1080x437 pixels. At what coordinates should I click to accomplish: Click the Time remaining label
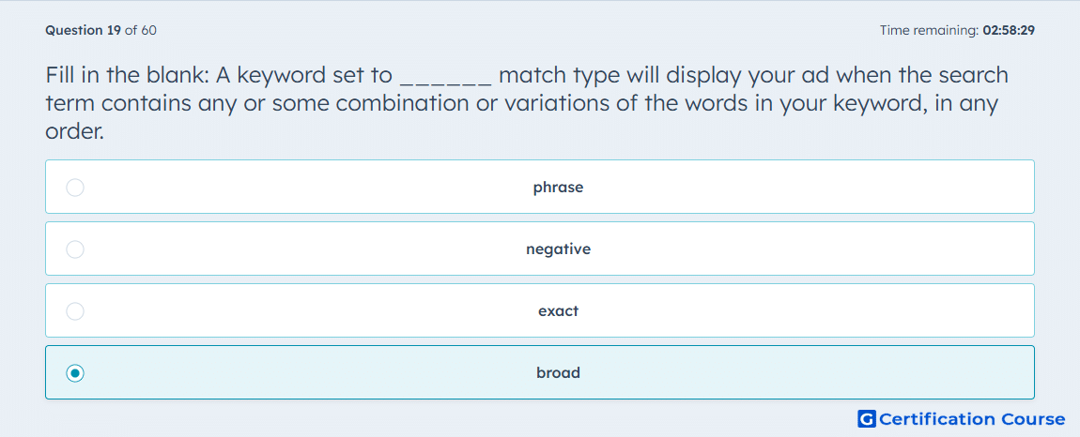[930, 30]
